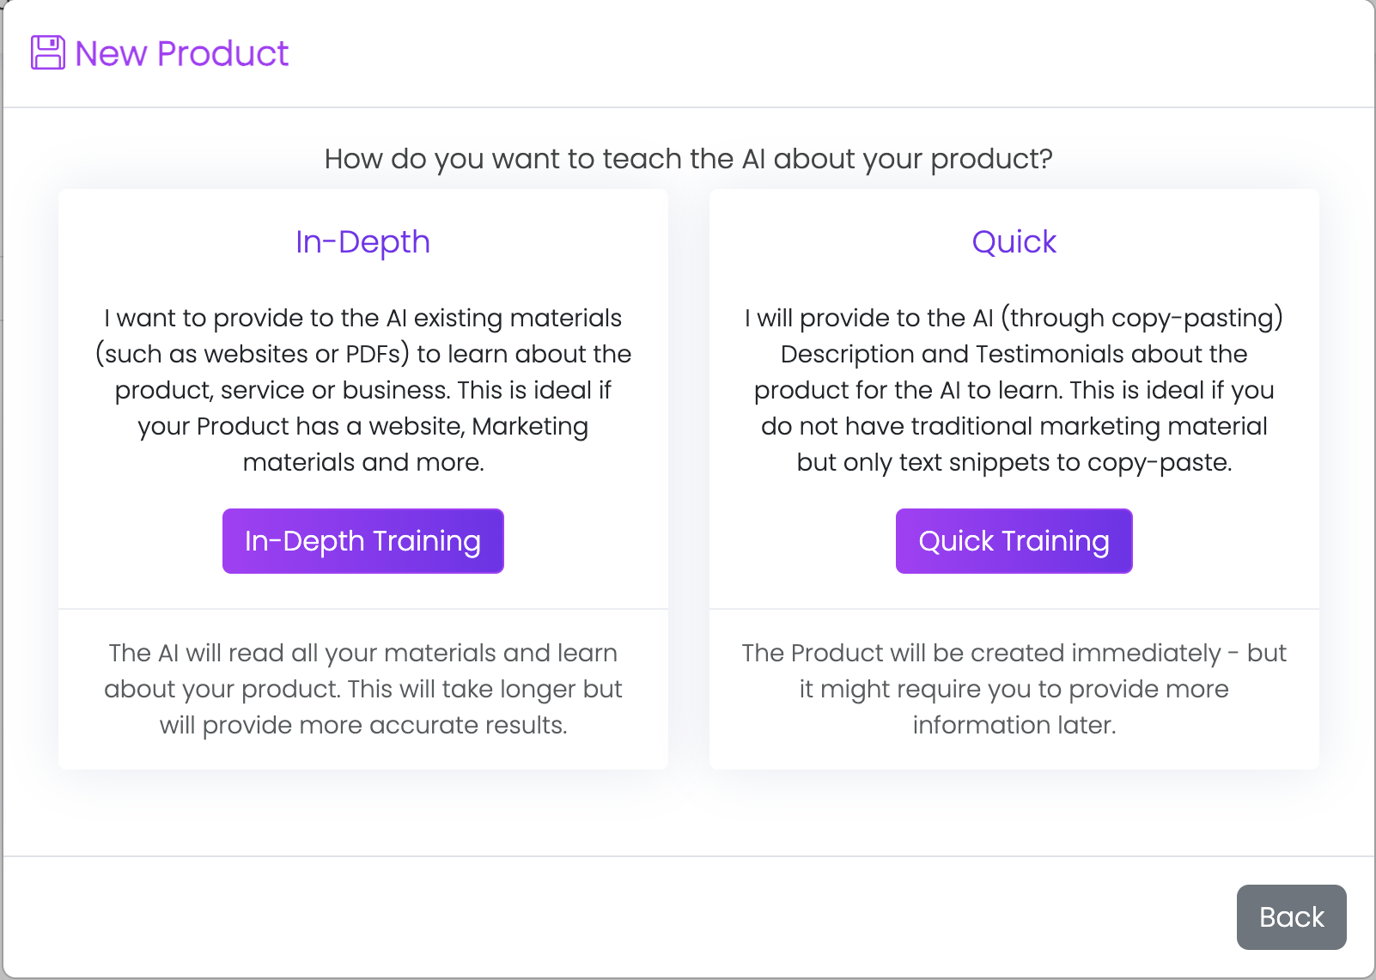Select the In-Depth card heading
The image size is (1376, 980).
(362, 242)
